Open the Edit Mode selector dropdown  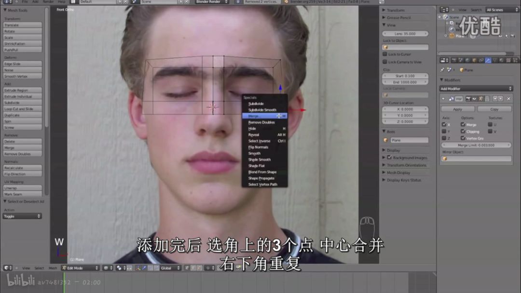[x=81, y=268]
